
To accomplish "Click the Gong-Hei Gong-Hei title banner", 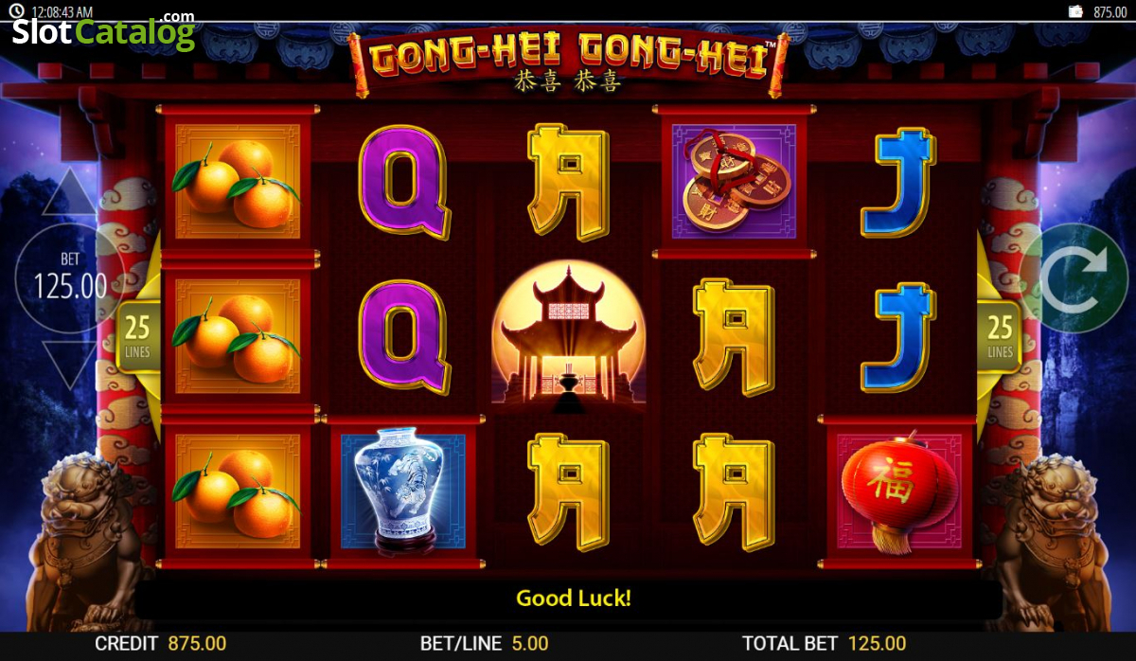I will 568,63.
